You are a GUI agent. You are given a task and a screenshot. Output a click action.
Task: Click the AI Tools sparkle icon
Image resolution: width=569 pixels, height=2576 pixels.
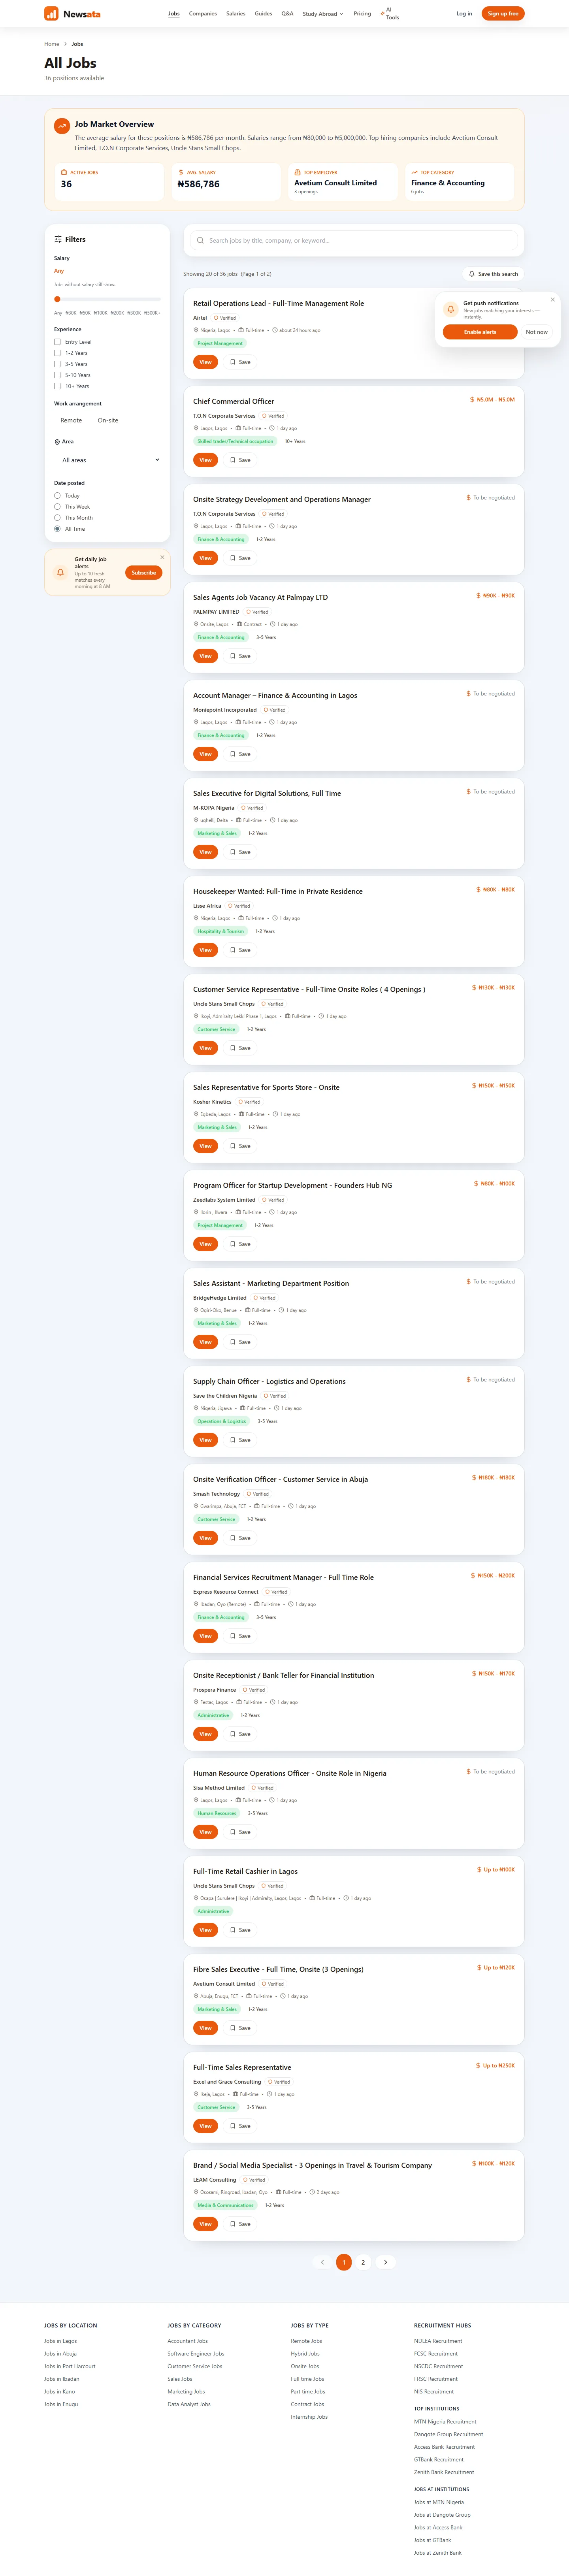(382, 14)
